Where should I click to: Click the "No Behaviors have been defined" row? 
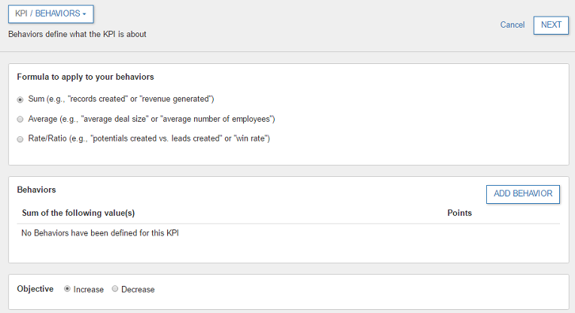click(100, 233)
